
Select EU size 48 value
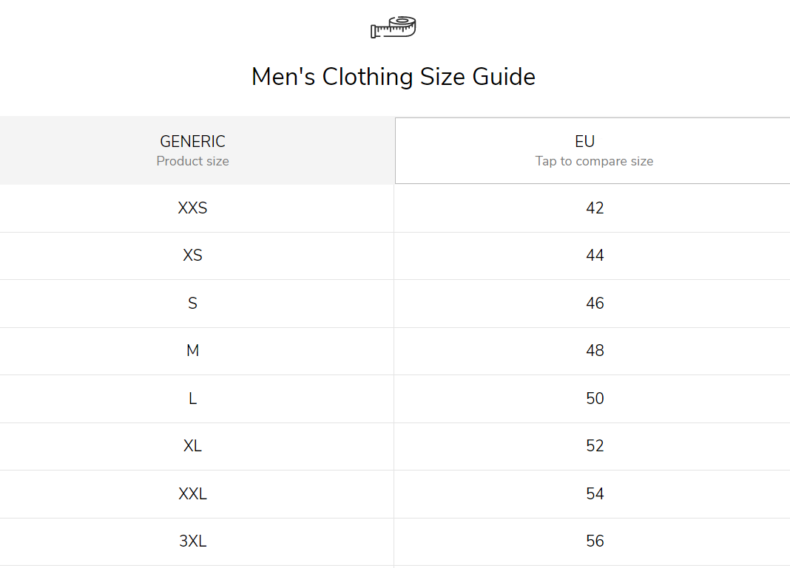[x=595, y=351]
